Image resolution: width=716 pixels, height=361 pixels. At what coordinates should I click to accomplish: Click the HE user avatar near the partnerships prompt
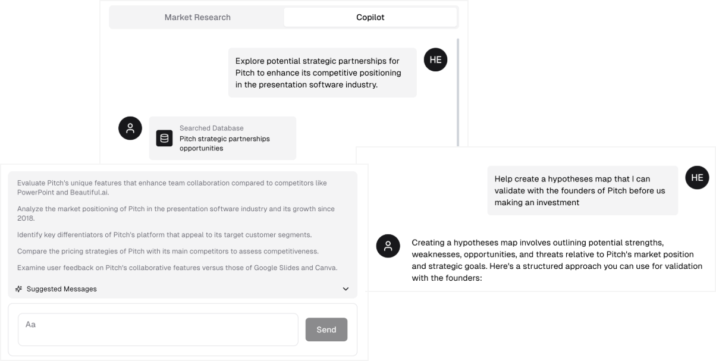[x=435, y=60]
